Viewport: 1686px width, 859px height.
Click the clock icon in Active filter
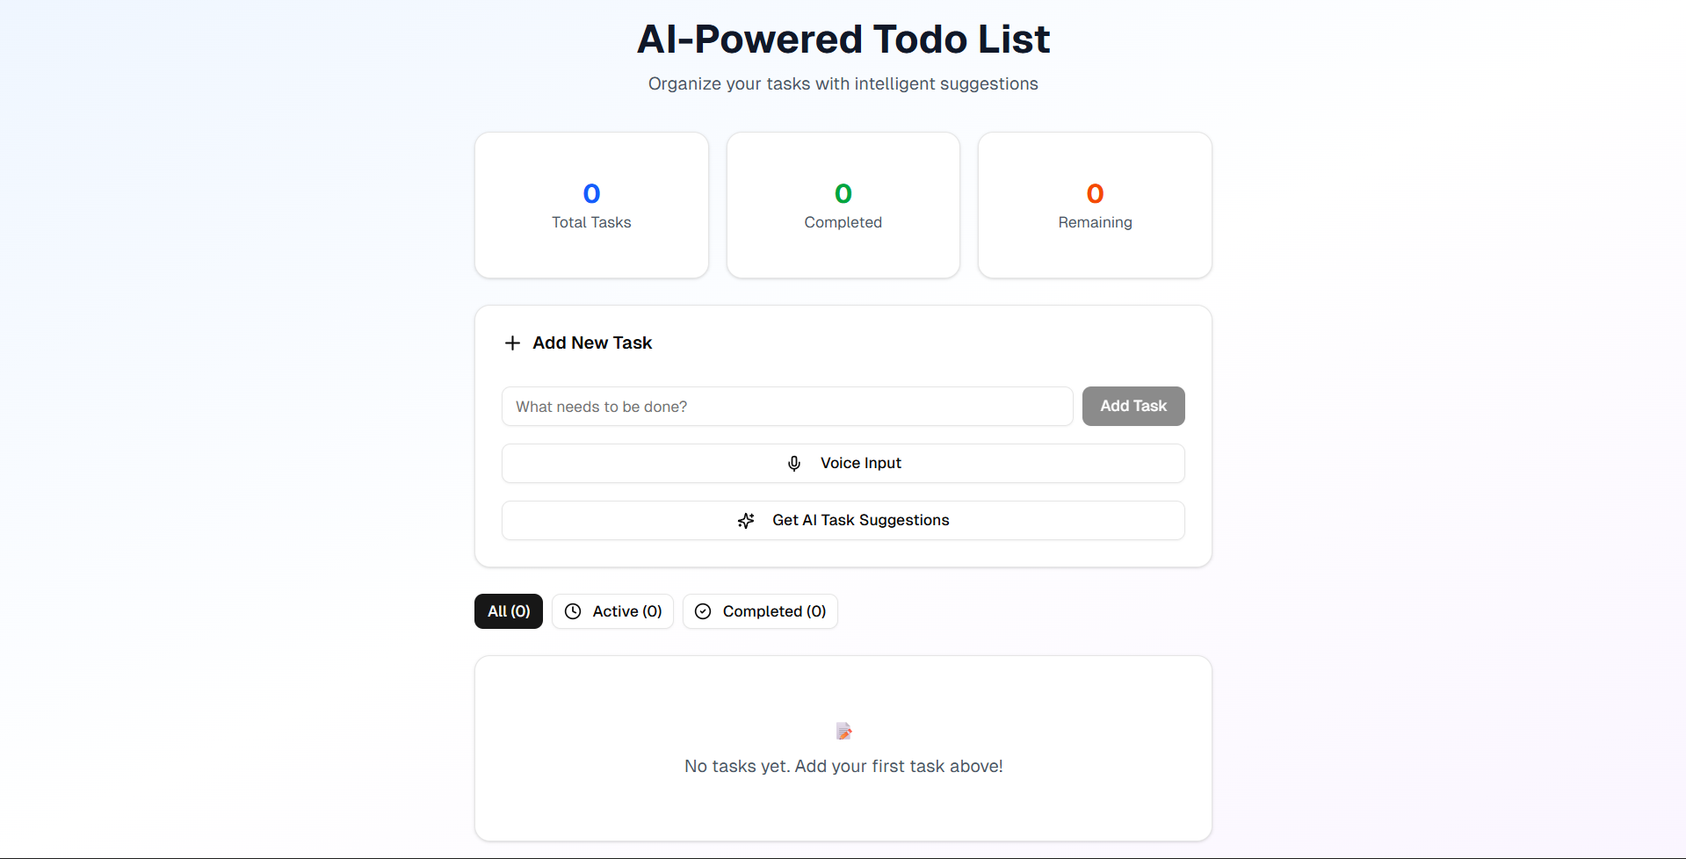pos(574,611)
